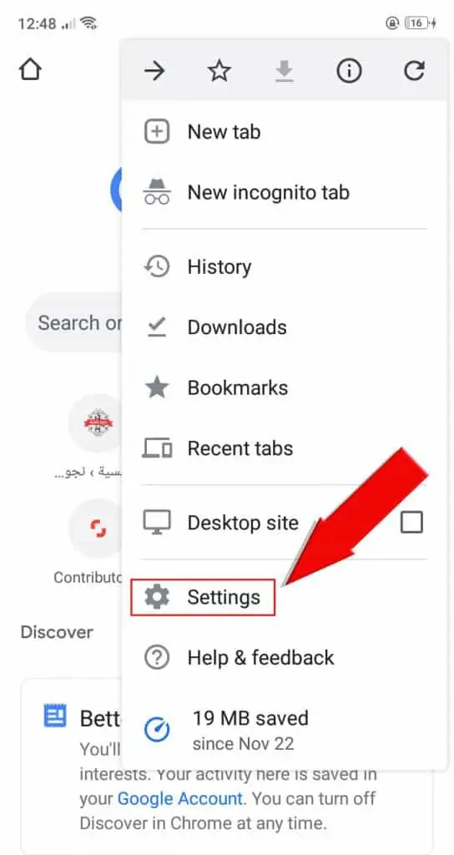Tap the data saver gauge icon
Screen dimensions: 454x855
pos(157,728)
